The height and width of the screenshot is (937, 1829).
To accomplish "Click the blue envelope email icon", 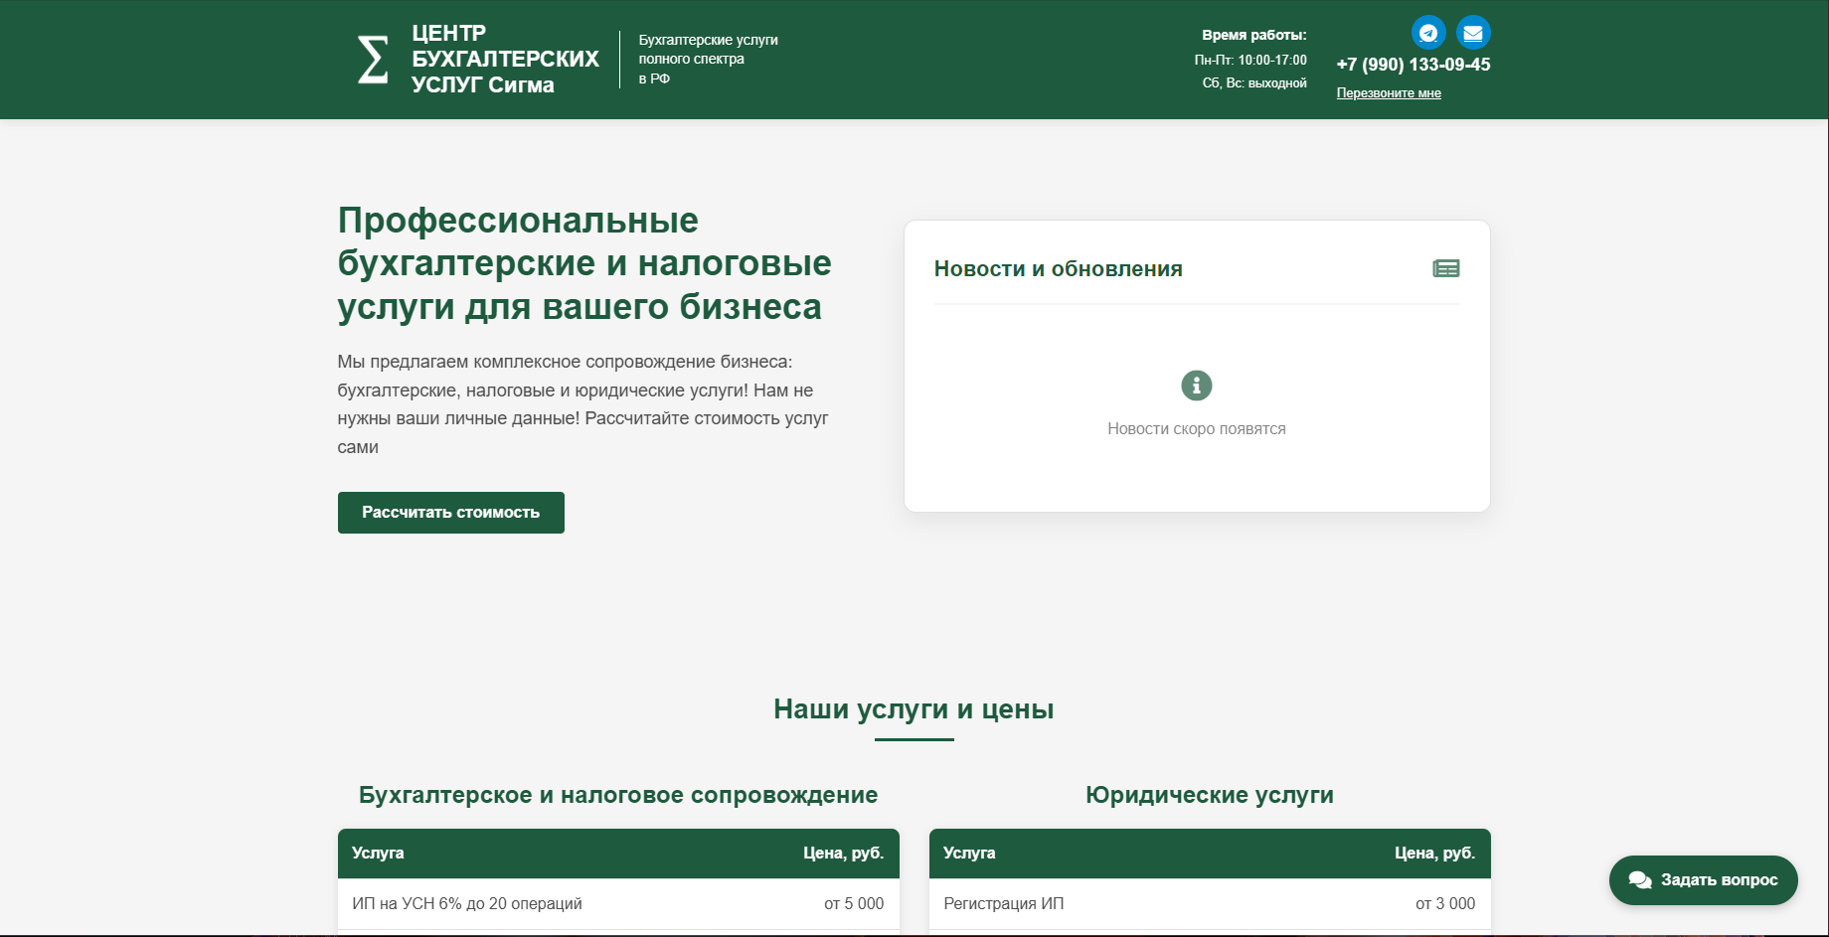I will pyautogui.click(x=1472, y=32).
